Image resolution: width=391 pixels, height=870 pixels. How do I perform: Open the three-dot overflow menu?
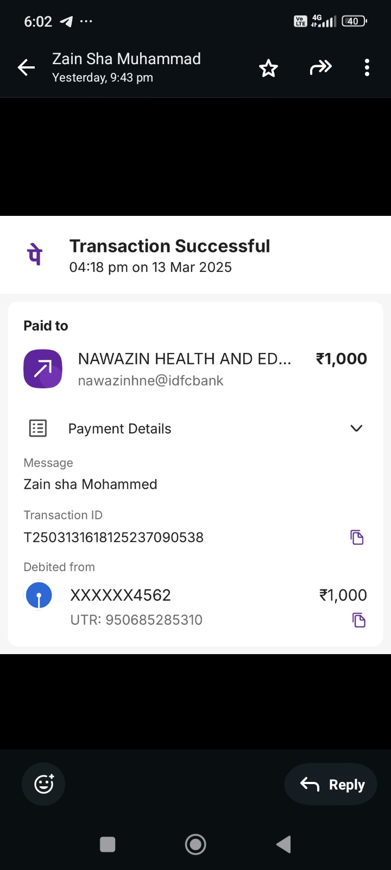coord(367,67)
